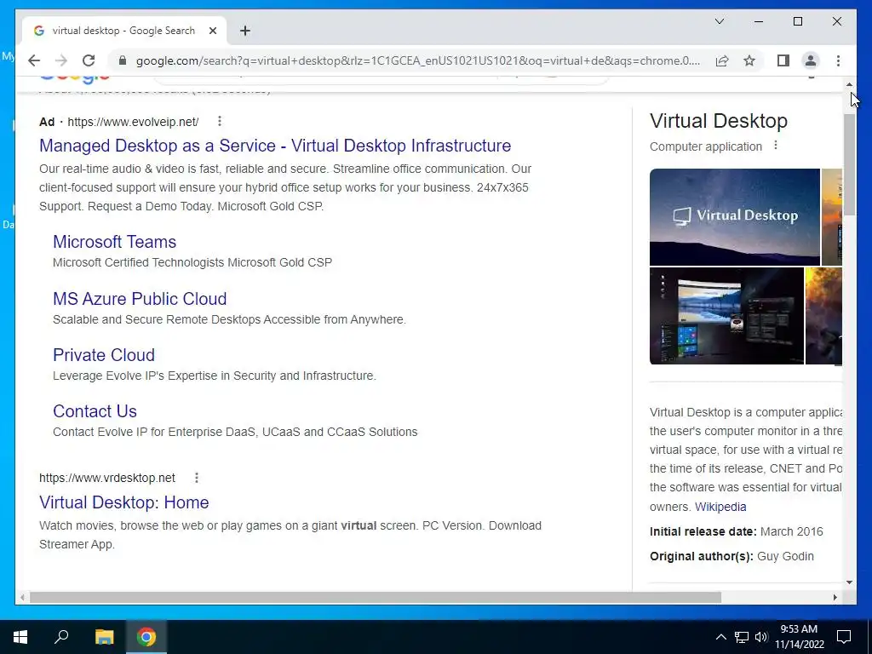Click the vertical scrollbar up arrow
This screenshot has height=654, width=872.
[849, 84]
